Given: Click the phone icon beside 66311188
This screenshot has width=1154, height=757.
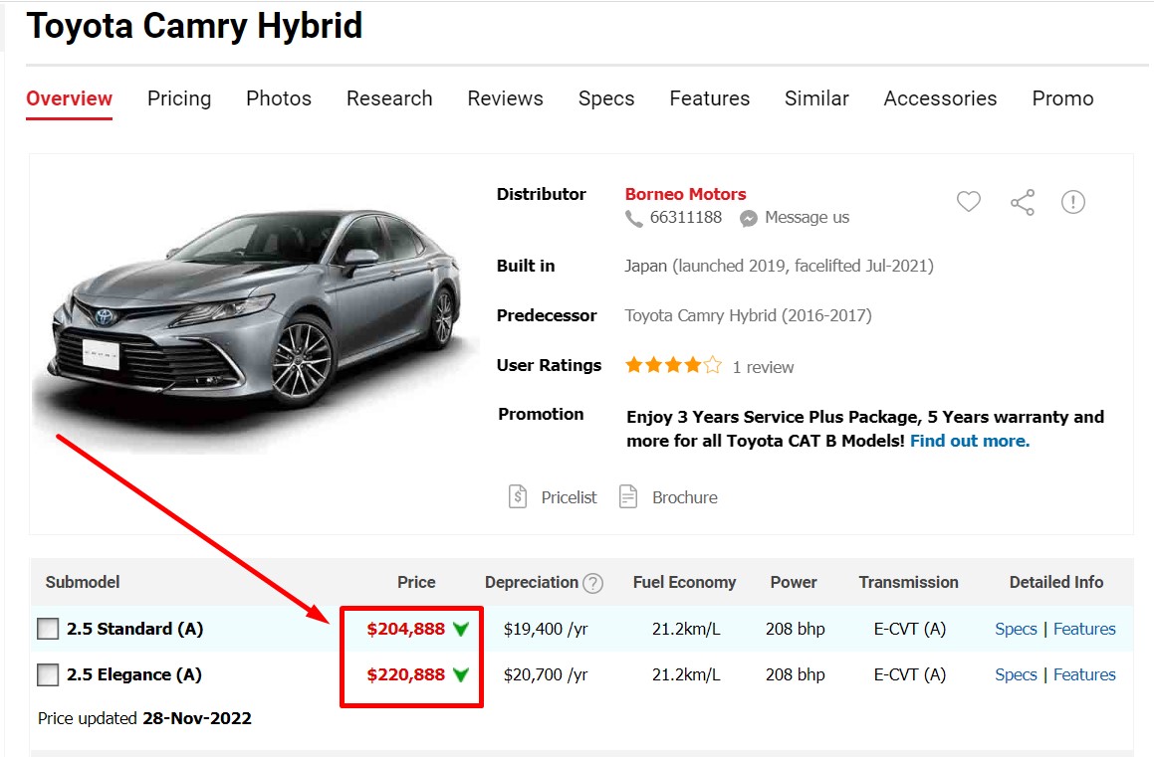Looking at the screenshot, I should [x=633, y=218].
